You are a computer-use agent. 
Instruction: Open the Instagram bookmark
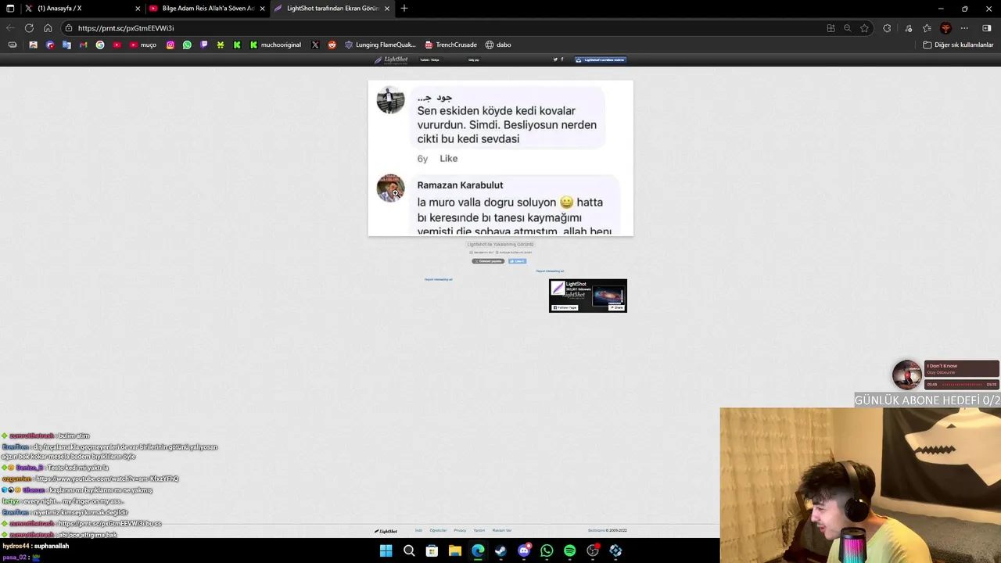click(x=170, y=45)
